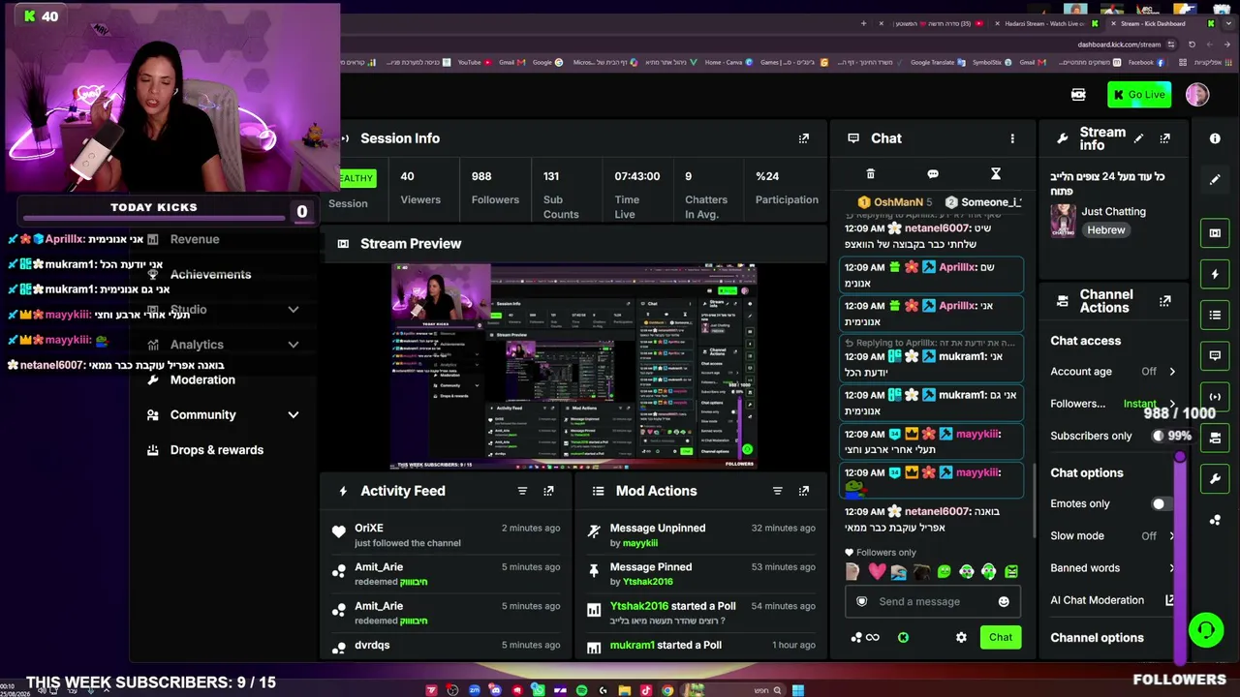Viewport: 1240px width, 697px height.
Task: Open Spotify from the taskbar
Action: (x=581, y=690)
